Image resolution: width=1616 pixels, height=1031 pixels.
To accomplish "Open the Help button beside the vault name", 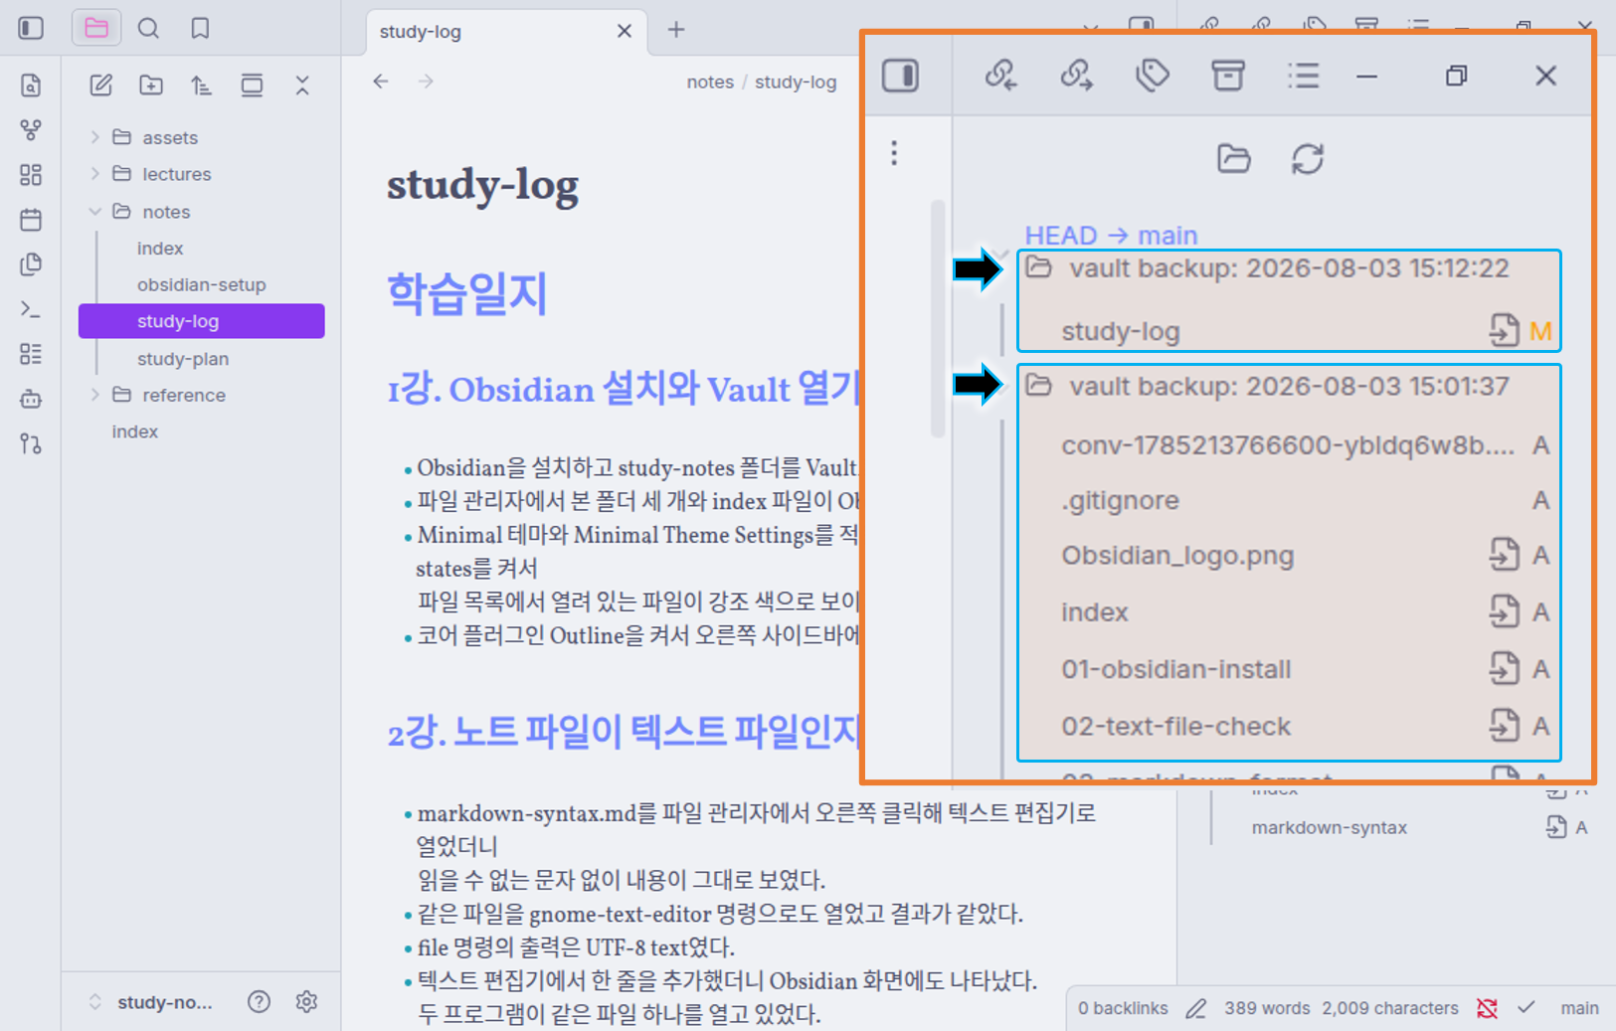I will (x=259, y=1002).
